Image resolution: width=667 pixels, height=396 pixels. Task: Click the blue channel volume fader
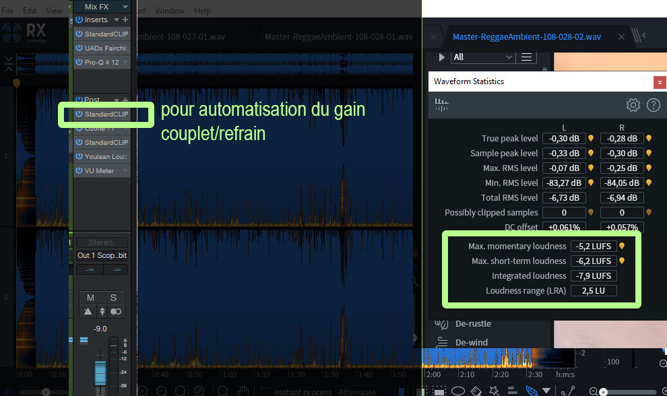pos(100,372)
